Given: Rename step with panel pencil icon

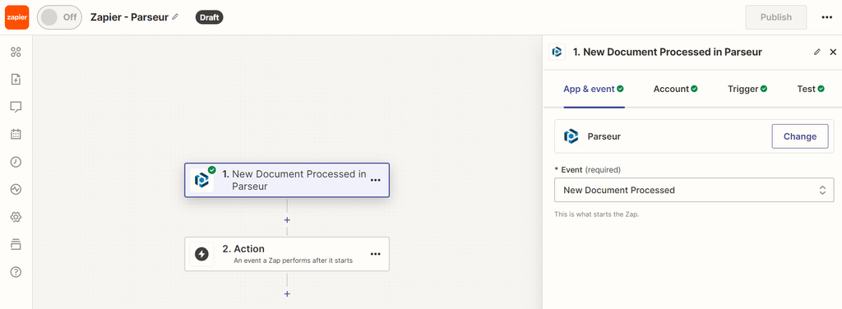Looking at the screenshot, I should (817, 52).
